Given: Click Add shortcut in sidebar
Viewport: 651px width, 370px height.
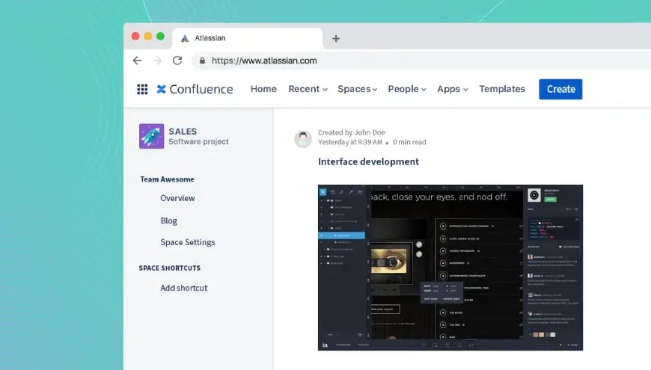Looking at the screenshot, I should coord(184,288).
